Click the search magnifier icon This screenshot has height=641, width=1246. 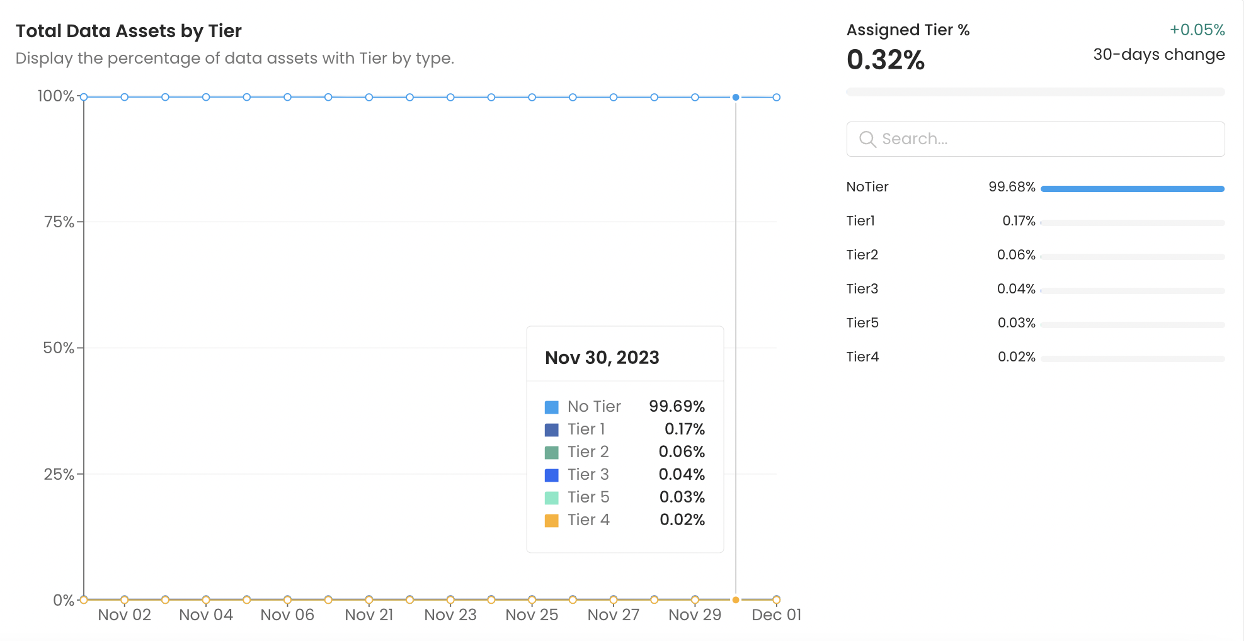867,139
